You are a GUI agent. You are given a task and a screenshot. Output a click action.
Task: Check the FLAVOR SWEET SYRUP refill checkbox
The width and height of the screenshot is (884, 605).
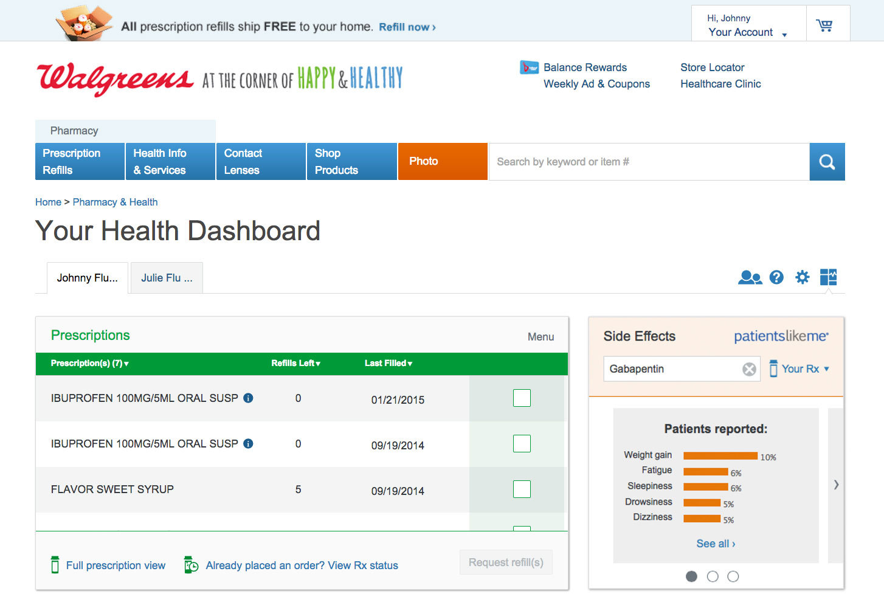point(522,489)
